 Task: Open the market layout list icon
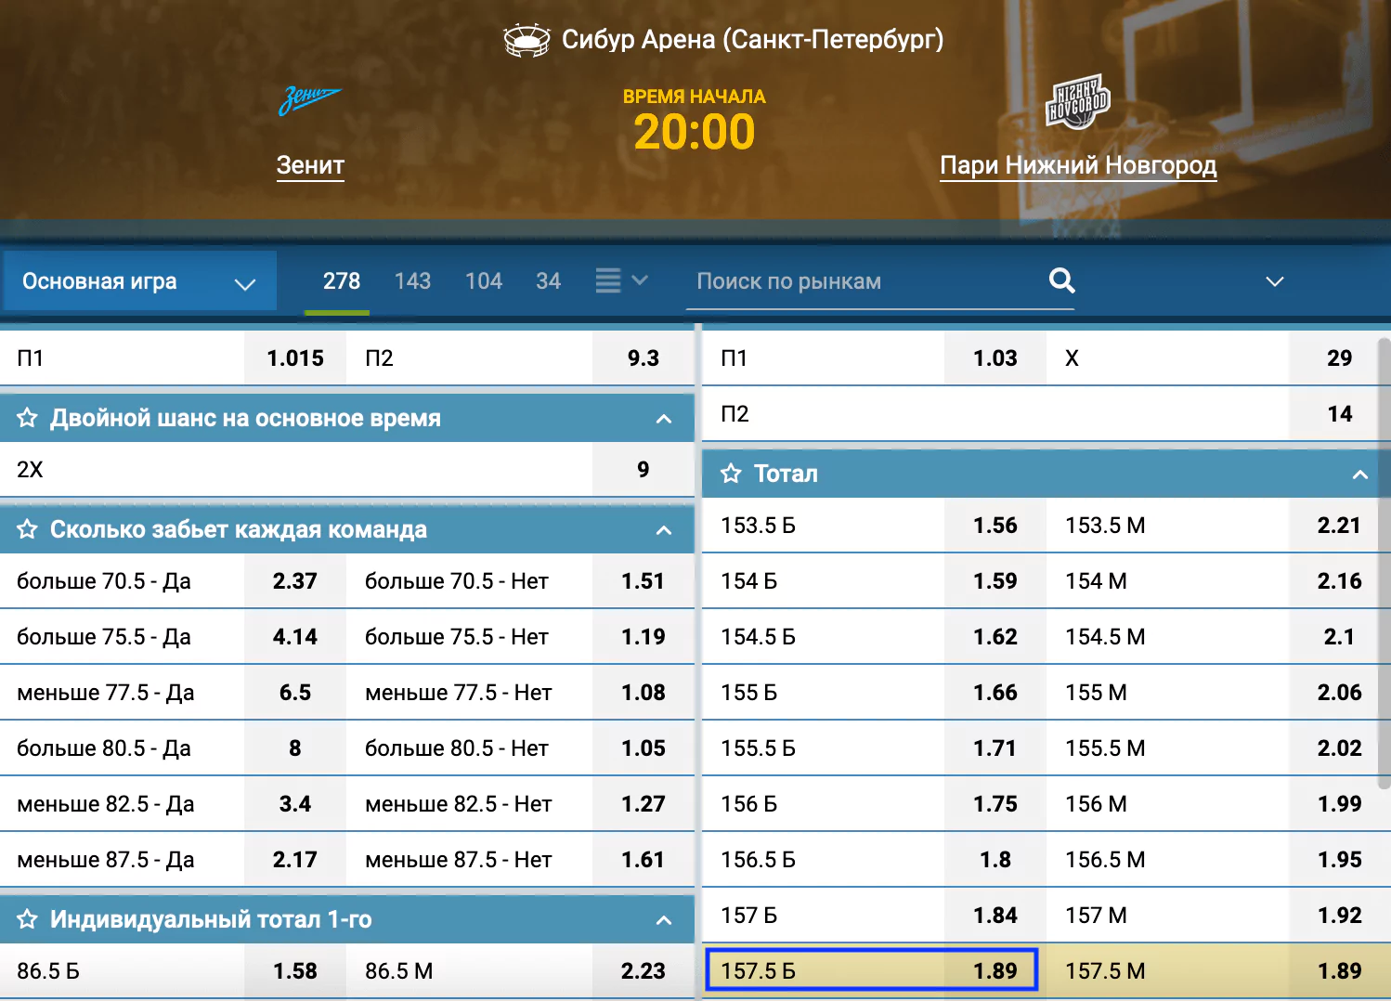[608, 280]
